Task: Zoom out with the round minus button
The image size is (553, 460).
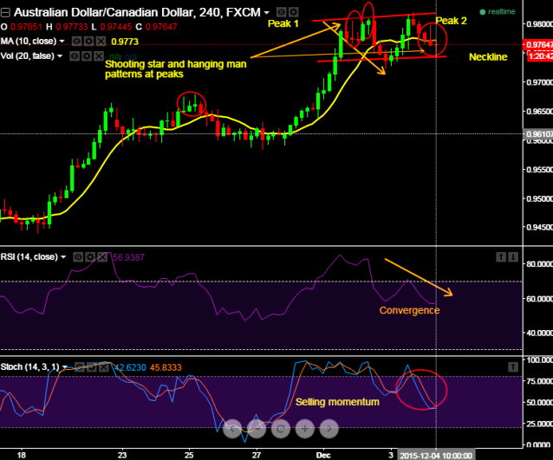Action: click(257, 429)
